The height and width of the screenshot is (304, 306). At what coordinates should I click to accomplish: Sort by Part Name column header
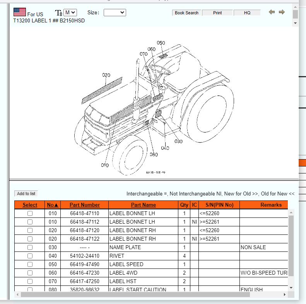(144, 205)
